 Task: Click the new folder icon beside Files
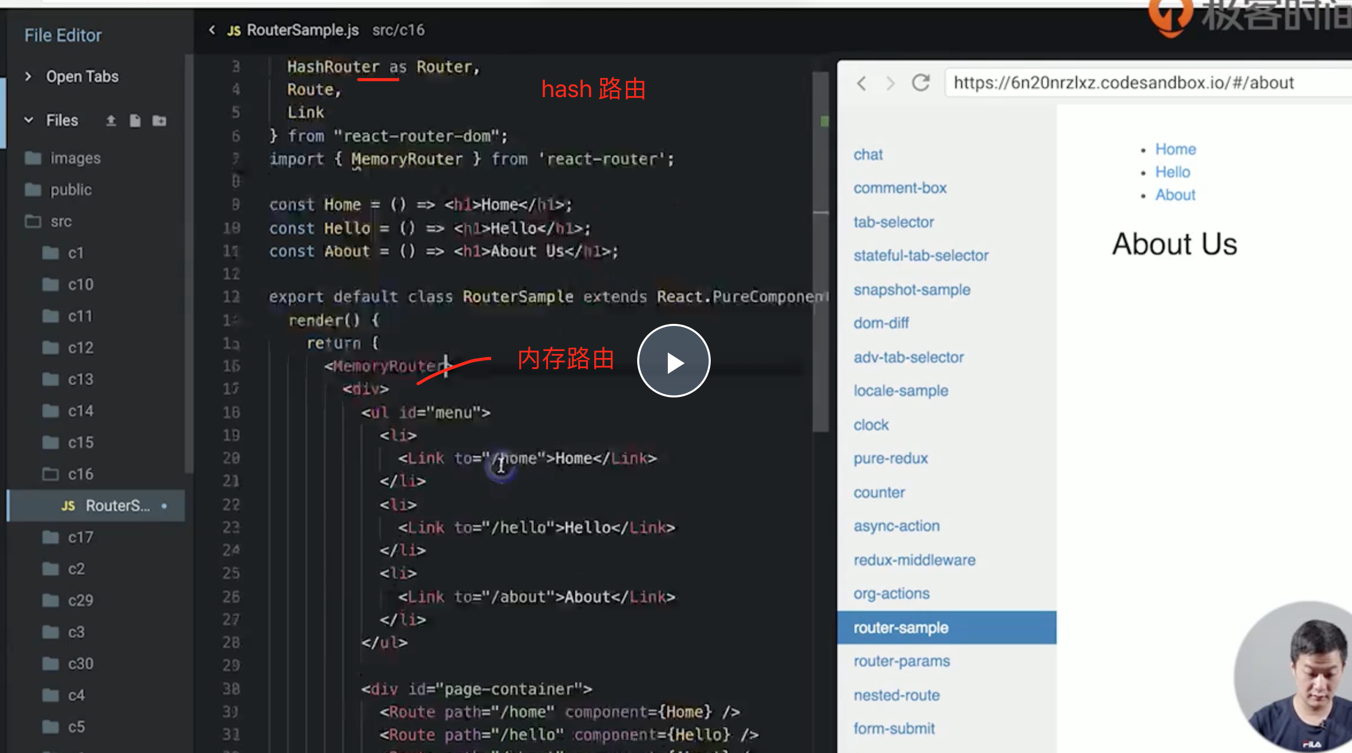click(159, 121)
